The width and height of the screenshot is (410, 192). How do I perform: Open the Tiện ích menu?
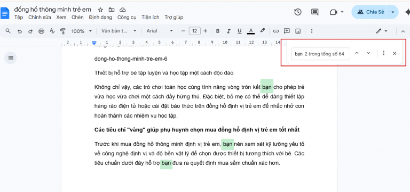(151, 18)
